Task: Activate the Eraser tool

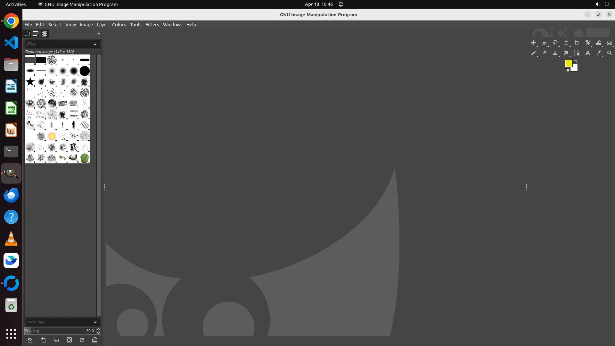Action: pyautogui.click(x=544, y=53)
